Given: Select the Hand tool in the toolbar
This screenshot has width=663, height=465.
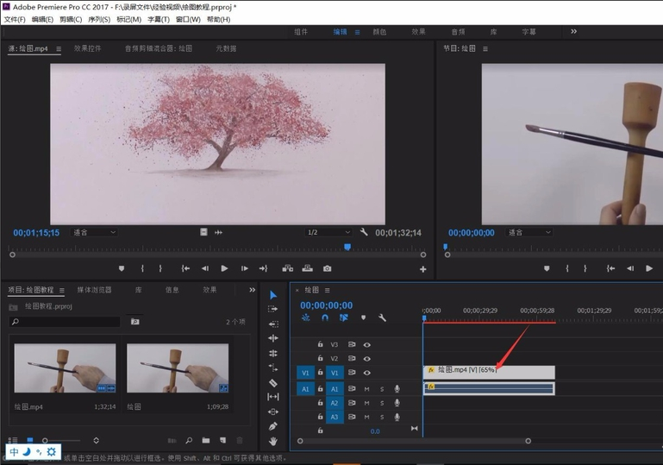Looking at the screenshot, I should (273, 441).
